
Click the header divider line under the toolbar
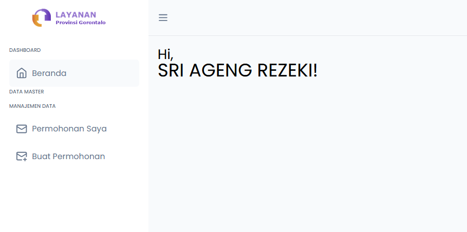coord(308,36)
